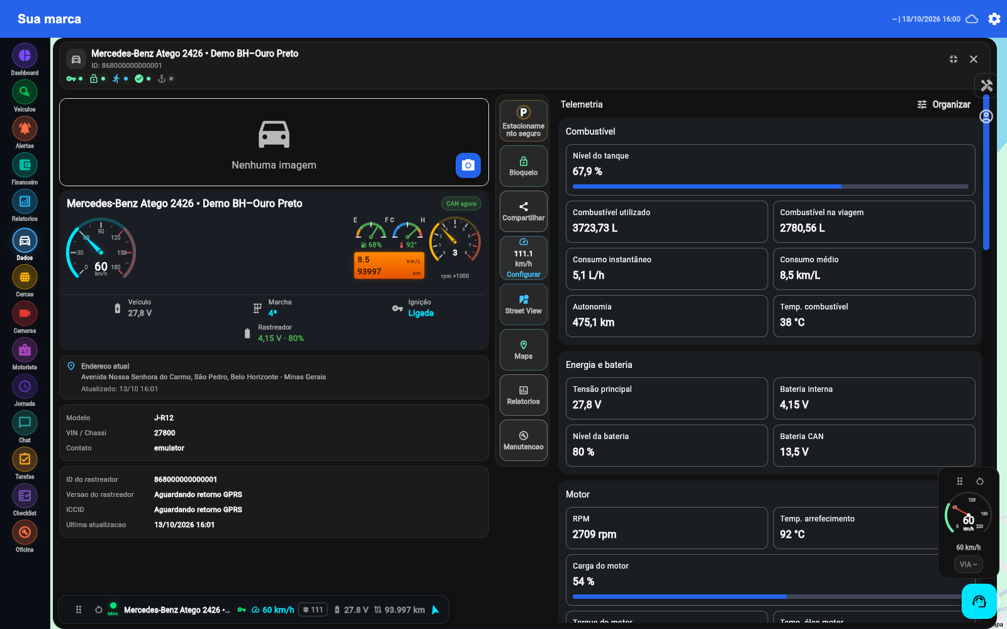Open the Maps action button
1007x629 pixels.
click(524, 350)
